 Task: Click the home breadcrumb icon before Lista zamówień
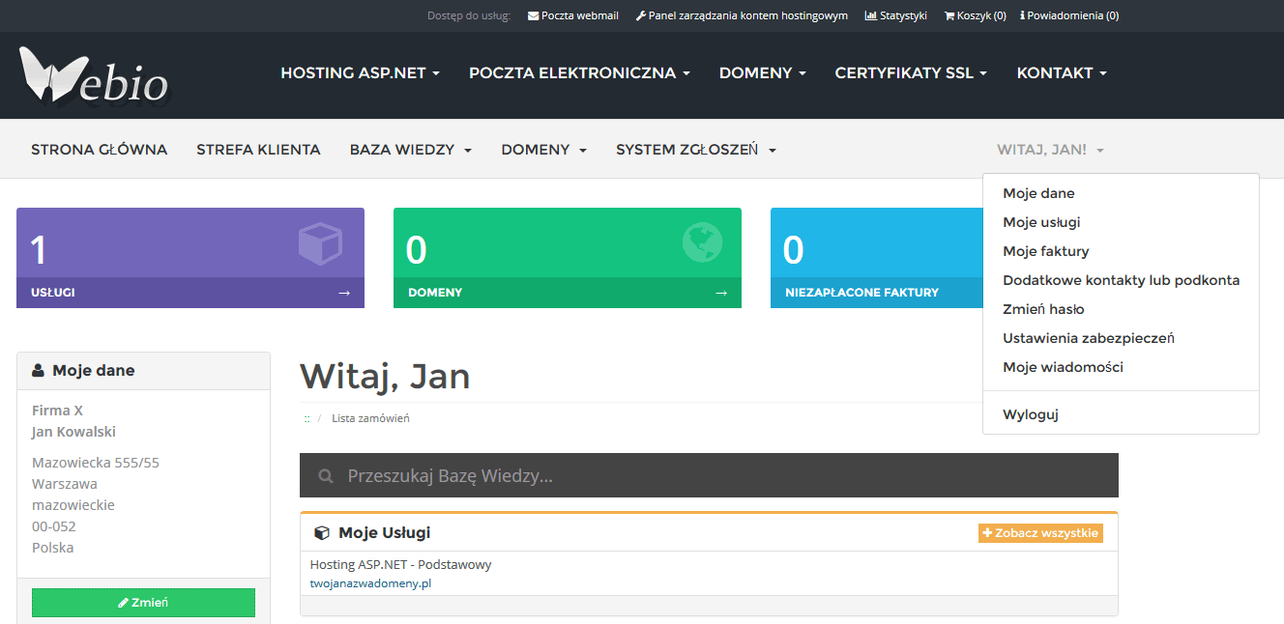click(306, 418)
